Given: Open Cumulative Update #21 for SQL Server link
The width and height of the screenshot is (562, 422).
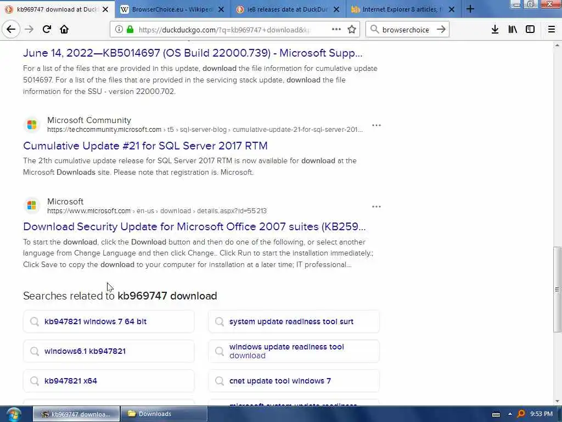Looking at the screenshot, I should (145, 146).
